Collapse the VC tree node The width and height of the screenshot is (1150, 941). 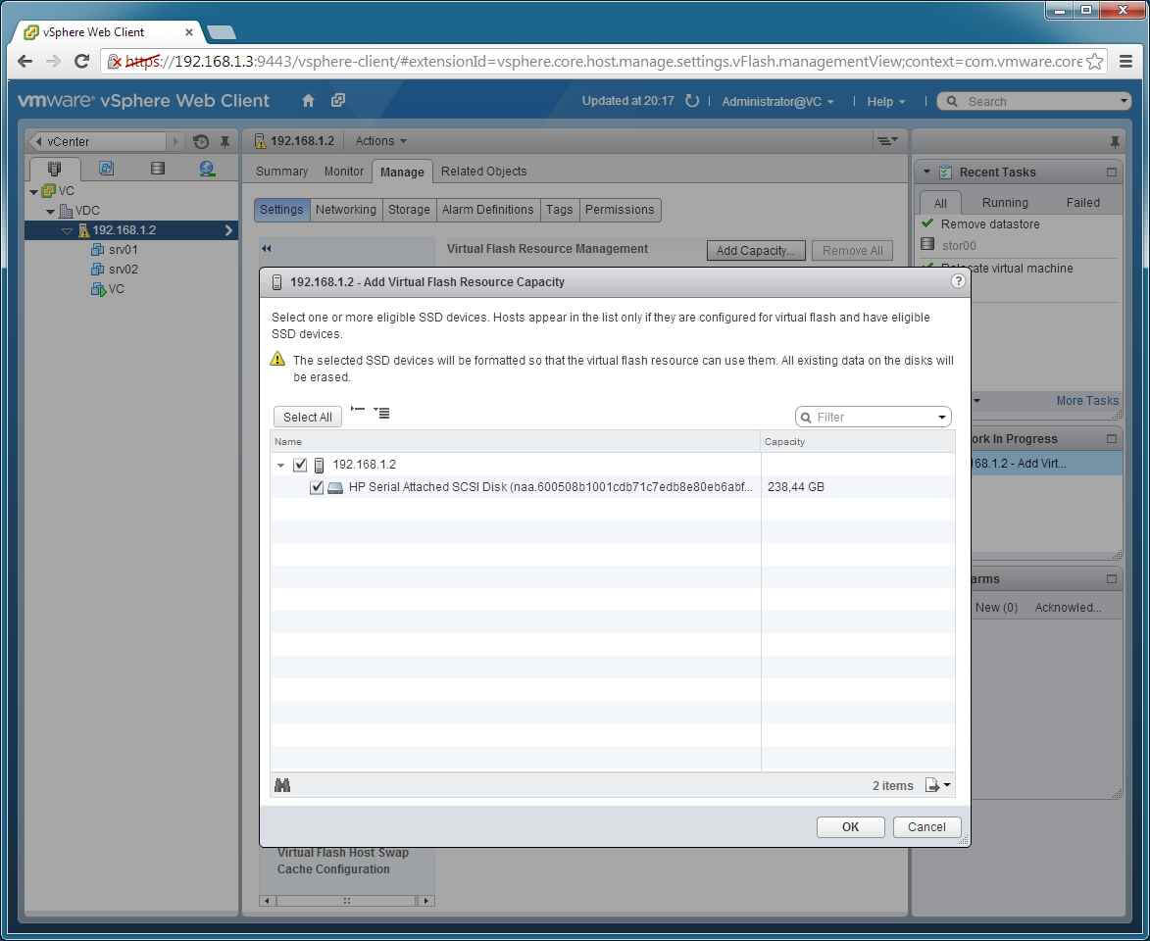(33, 191)
